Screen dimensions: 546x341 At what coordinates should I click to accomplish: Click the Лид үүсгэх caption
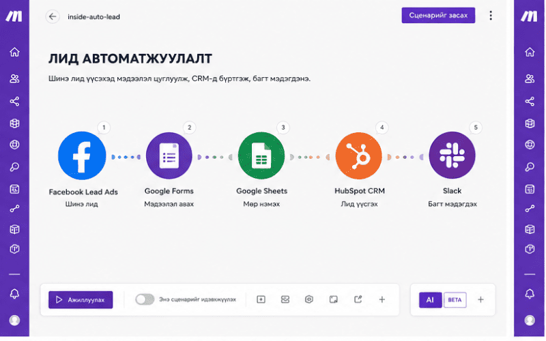tap(360, 204)
